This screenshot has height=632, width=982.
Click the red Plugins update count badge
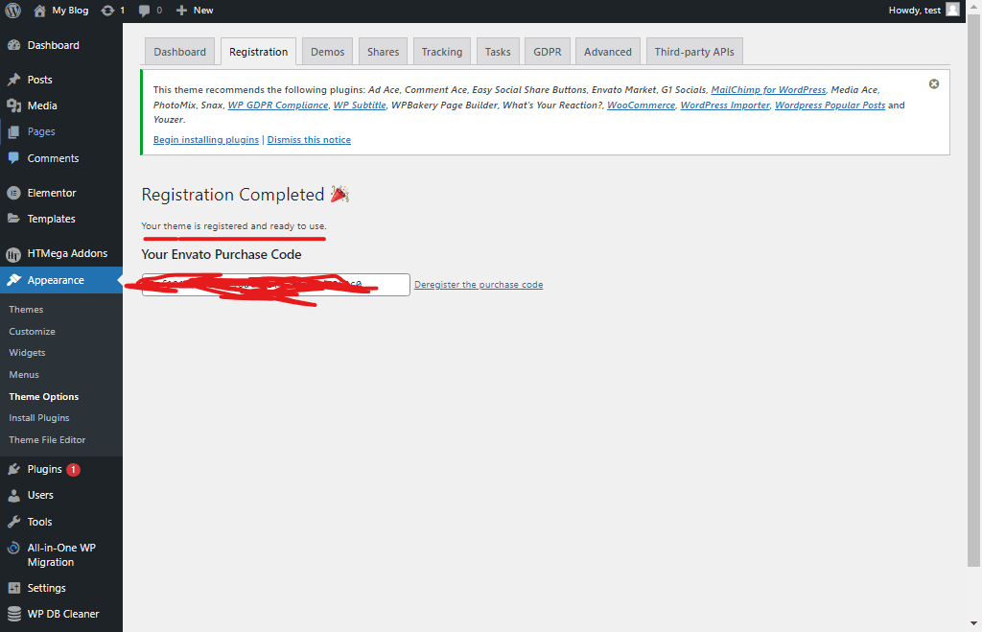pos(73,469)
